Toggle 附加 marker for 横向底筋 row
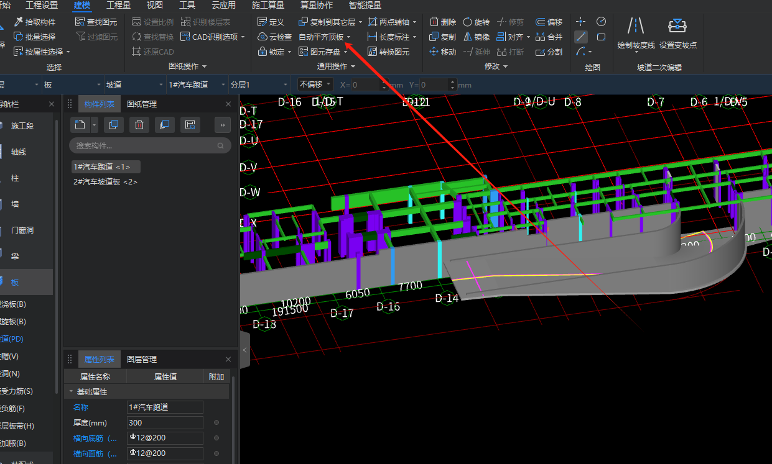Viewport: 772px width, 464px height. 216,438
